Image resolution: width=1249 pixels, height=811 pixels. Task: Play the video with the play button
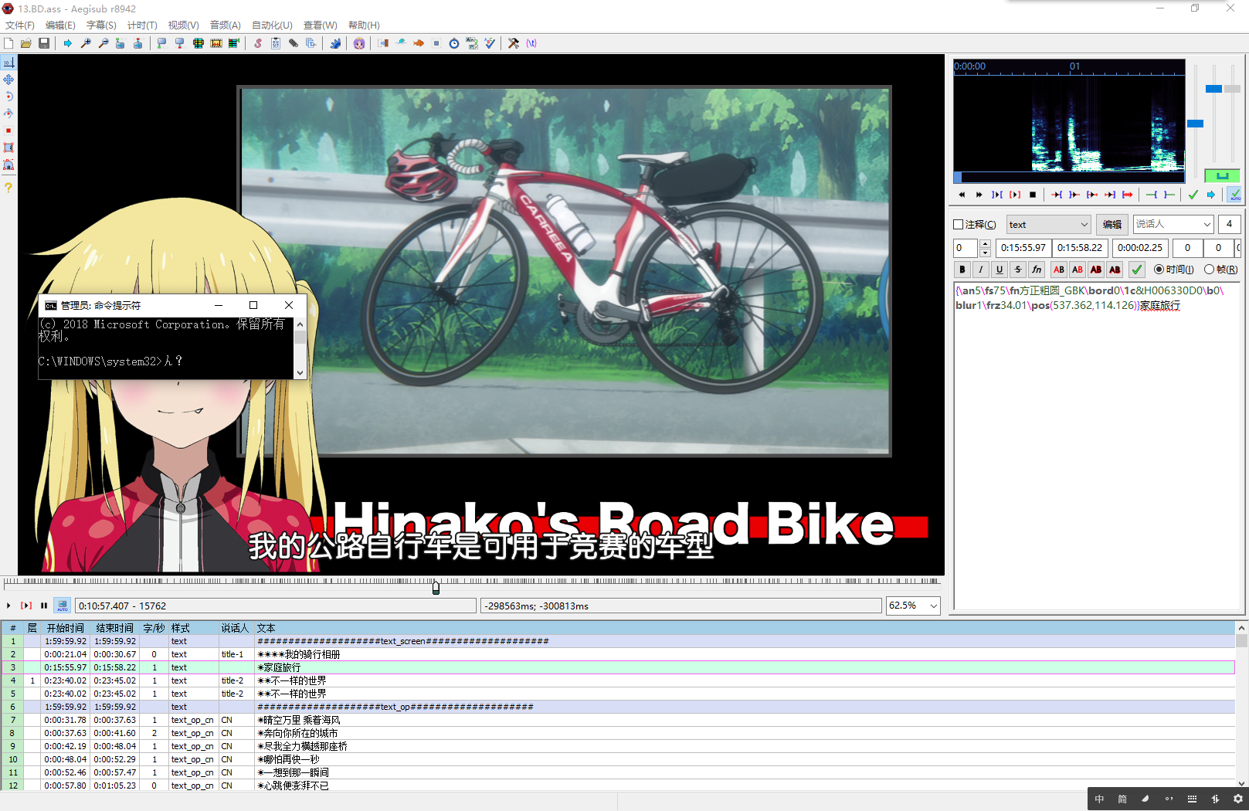coord(8,606)
